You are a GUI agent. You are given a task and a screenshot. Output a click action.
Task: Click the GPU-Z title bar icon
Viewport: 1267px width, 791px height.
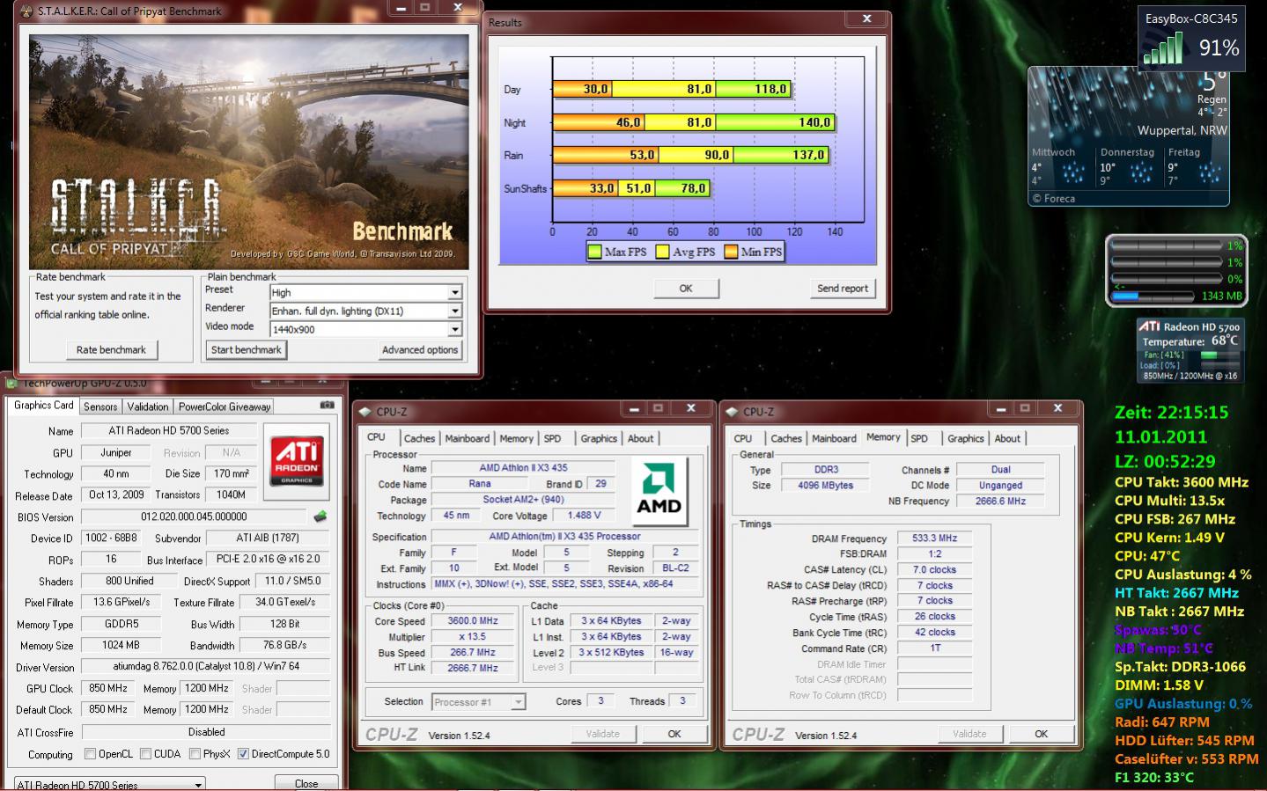pyautogui.click(x=12, y=384)
